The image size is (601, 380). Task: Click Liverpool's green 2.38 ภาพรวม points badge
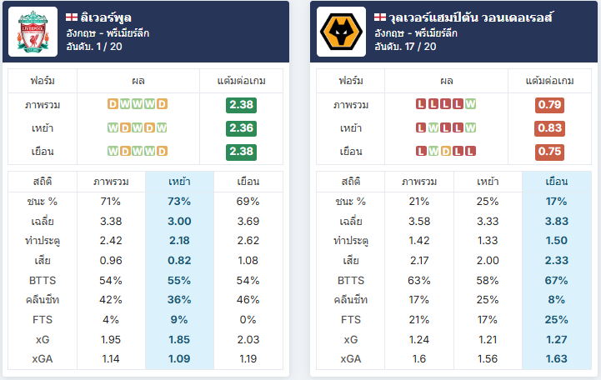[x=241, y=104]
